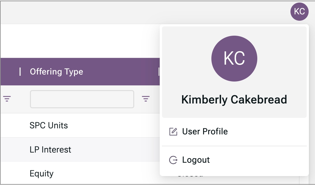This screenshot has height=185, width=315.
Task: Focus the Offering Type filter text box
Action: [82, 99]
